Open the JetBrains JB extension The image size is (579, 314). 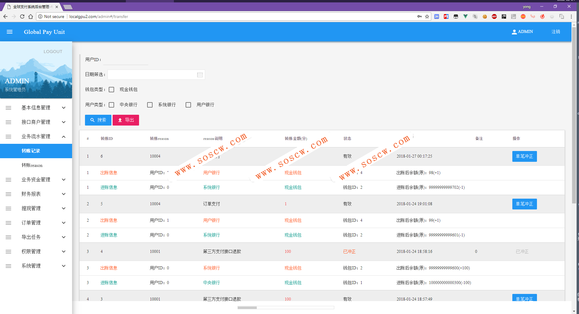504,16
